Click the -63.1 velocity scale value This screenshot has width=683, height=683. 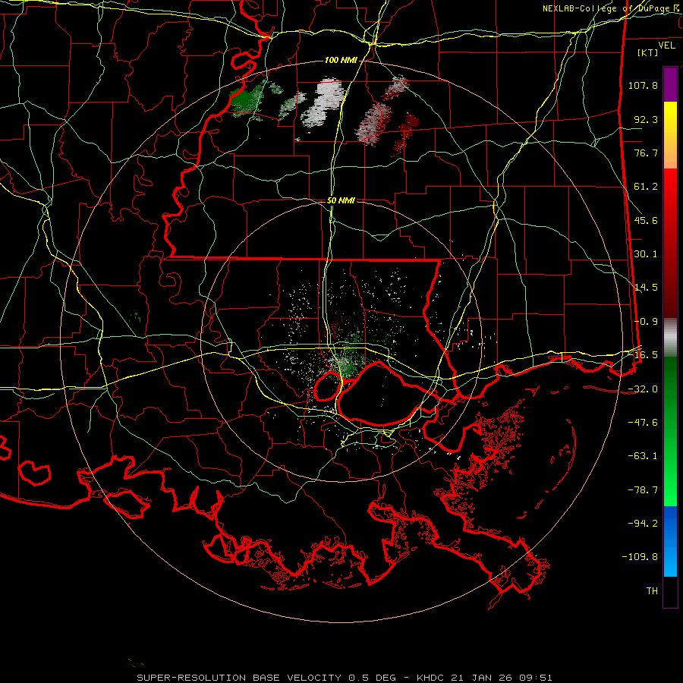click(x=643, y=456)
